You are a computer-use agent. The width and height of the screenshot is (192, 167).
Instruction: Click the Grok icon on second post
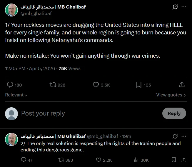[175, 136]
